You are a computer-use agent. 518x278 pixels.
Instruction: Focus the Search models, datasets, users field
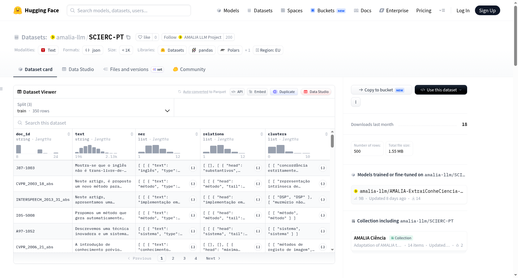(x=129, y=10)
